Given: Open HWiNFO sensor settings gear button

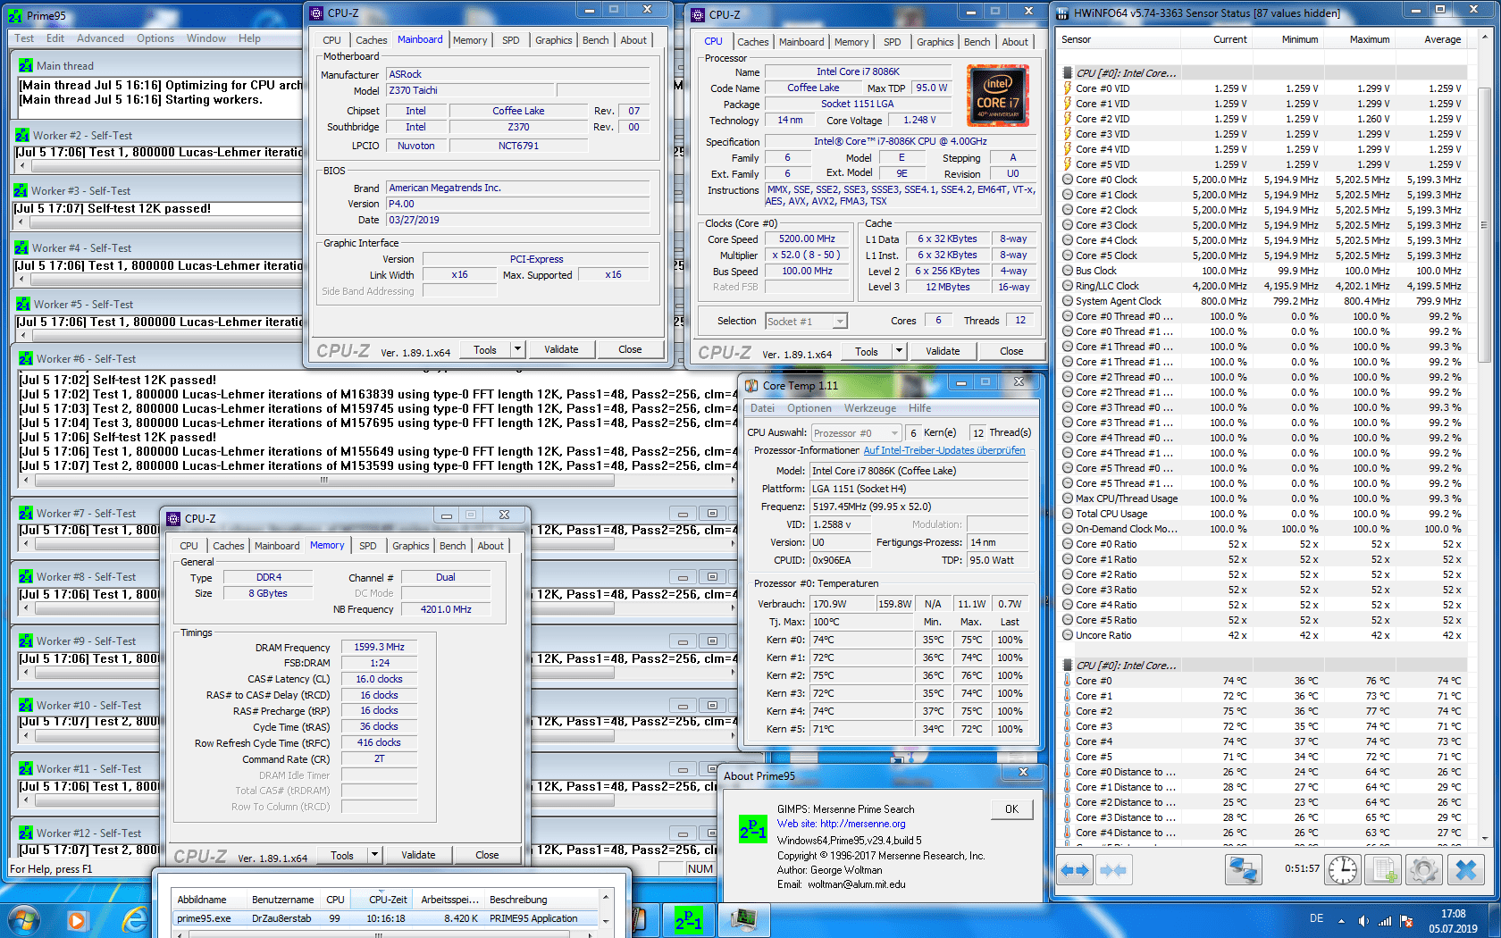Looking at the screenshot, I should (x=1424, y=869).
